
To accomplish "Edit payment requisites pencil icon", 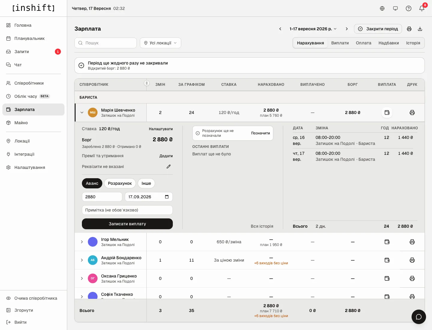I will pos(169,166).
